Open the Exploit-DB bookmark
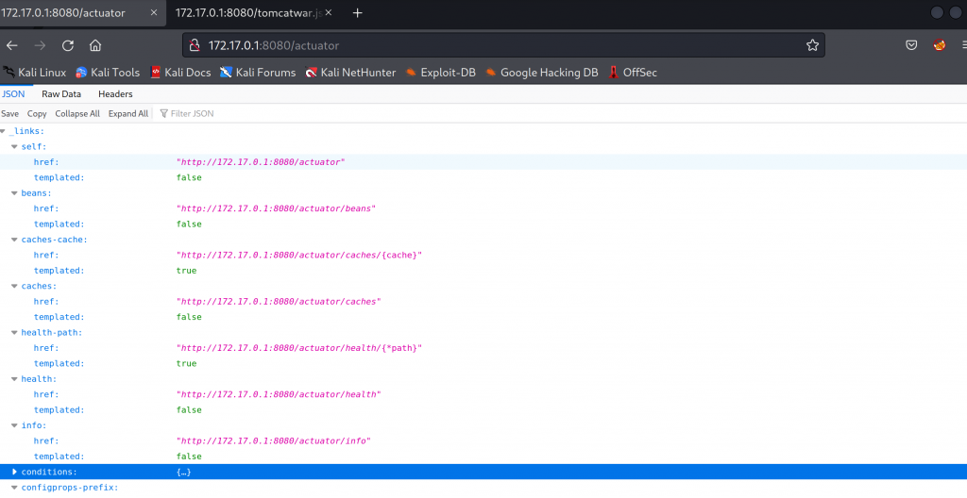 click(440, 73)
